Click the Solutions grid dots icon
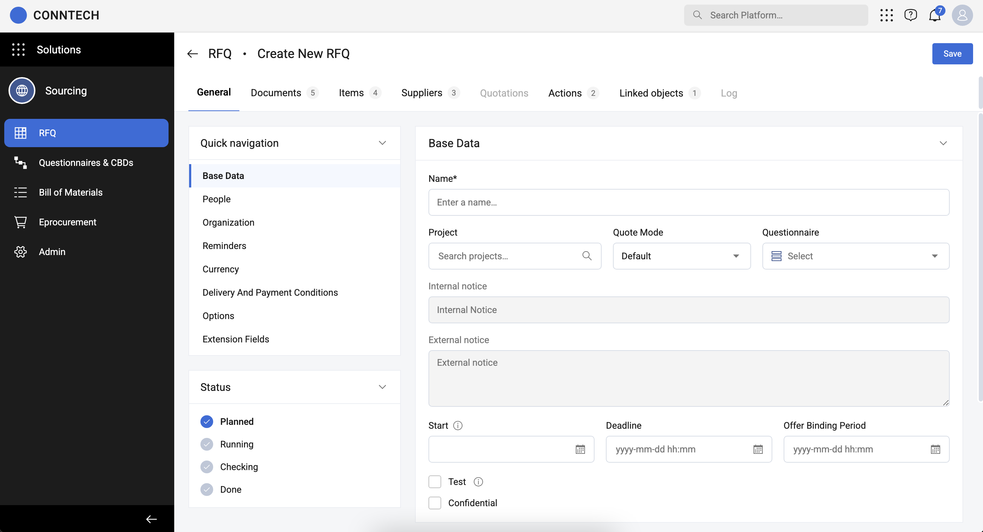This screenshot has height=532, width=983. tap(18, 50)
